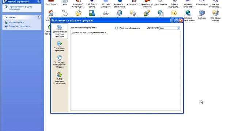This screenshot has height=131, width=234.
Task: Open "Установка компонентов Windows"
Action: [59, 61]
